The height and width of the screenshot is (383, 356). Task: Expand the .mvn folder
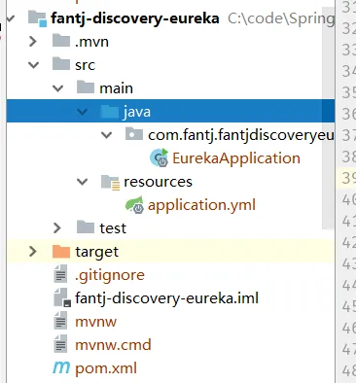33,42
